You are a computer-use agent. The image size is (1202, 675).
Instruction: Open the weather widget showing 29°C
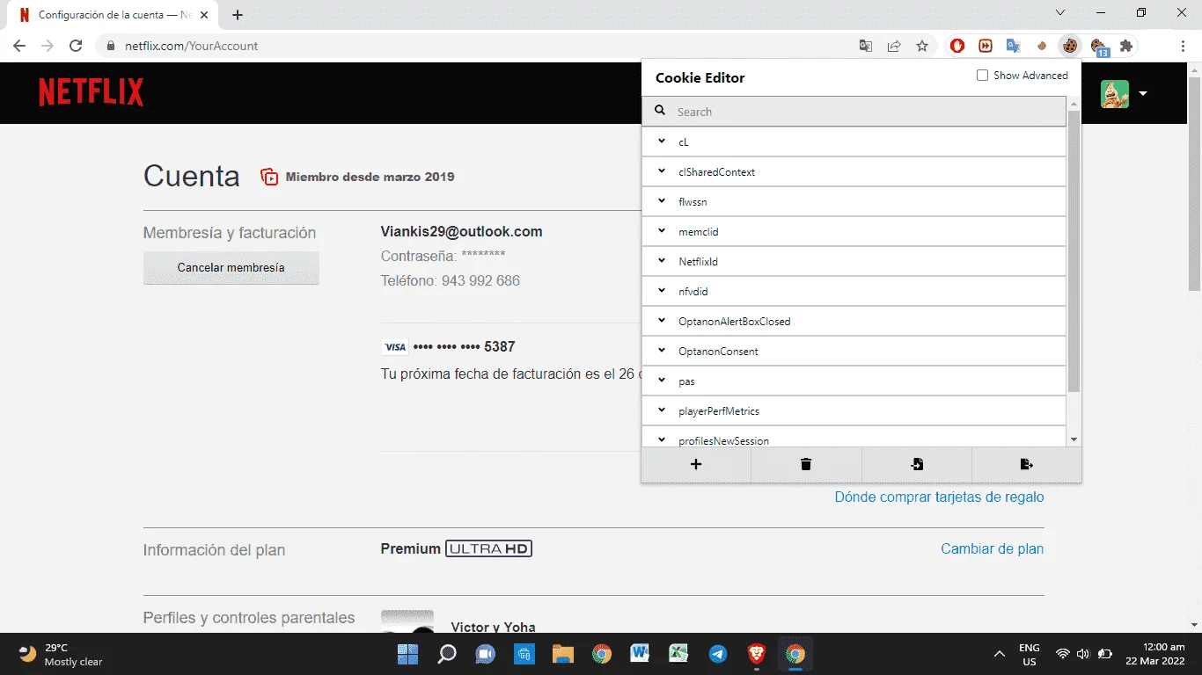click(x=62, y=654)
